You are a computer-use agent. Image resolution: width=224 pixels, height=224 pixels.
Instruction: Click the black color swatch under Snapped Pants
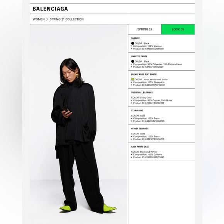[132, 61]
